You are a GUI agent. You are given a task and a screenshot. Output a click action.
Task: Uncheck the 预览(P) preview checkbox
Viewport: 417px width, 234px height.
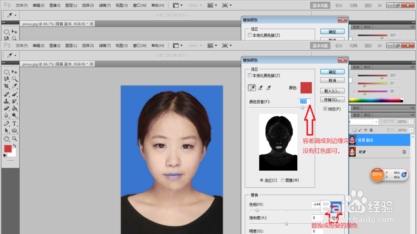pyautogui.click(x=325, y=109)
